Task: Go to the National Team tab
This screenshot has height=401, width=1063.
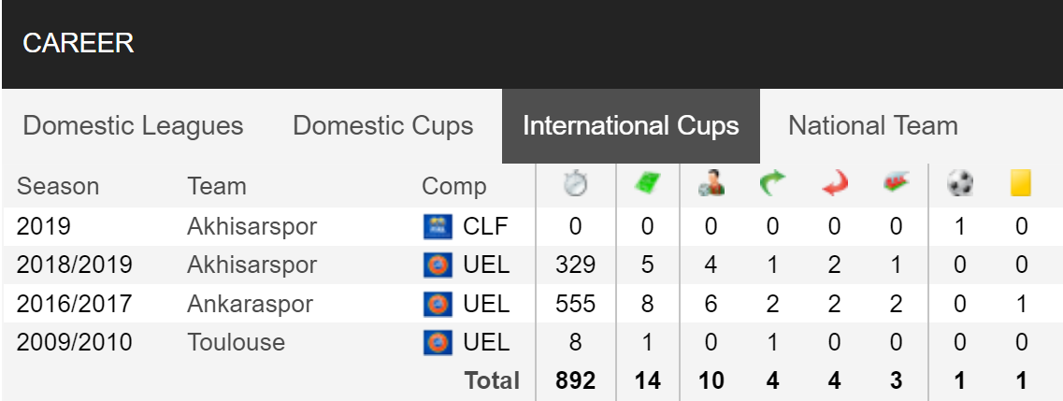Action: [872, 126]
